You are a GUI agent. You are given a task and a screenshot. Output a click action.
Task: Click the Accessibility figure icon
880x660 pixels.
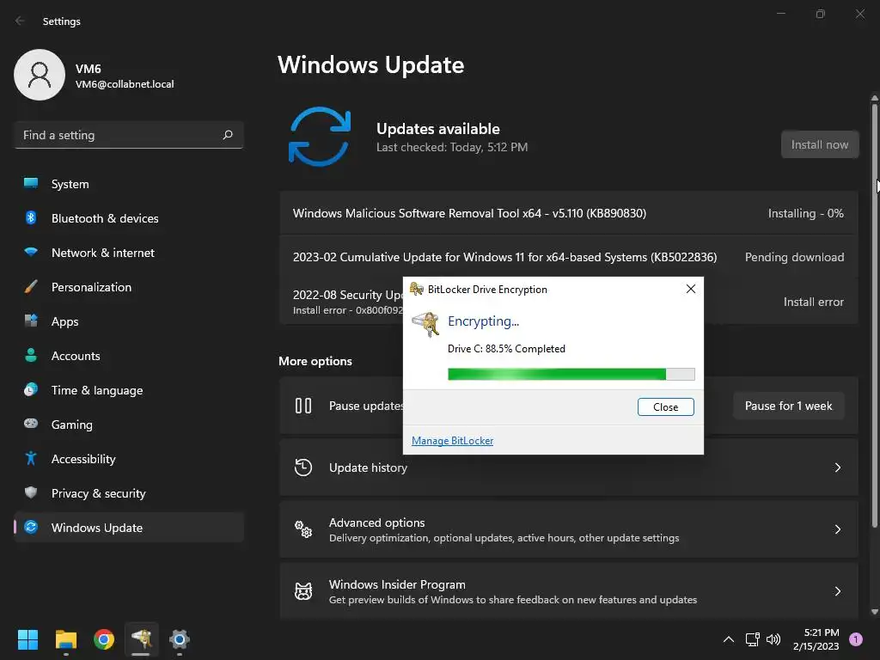31,459
